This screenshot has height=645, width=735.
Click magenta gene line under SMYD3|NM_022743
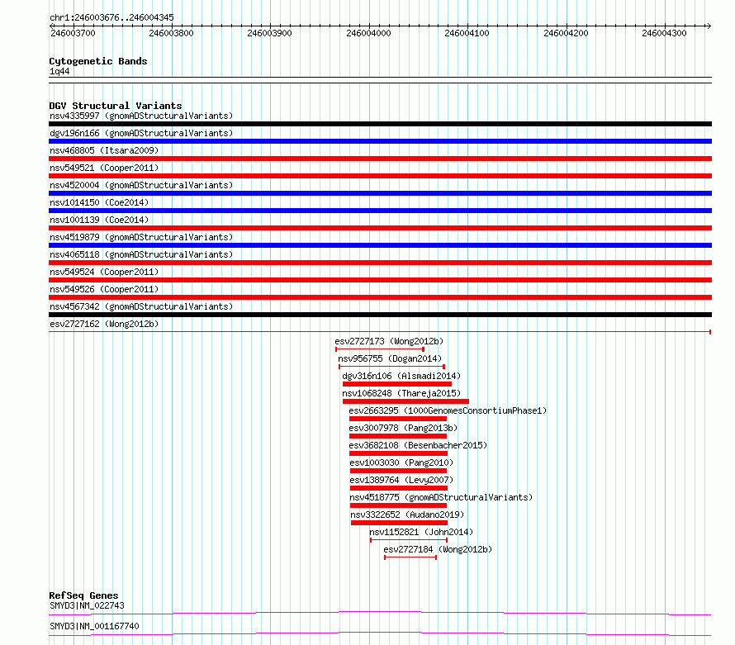(380, 613)
